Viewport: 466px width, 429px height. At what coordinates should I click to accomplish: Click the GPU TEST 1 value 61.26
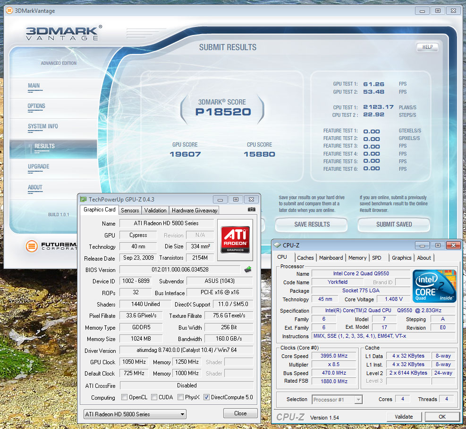(373, 84)
